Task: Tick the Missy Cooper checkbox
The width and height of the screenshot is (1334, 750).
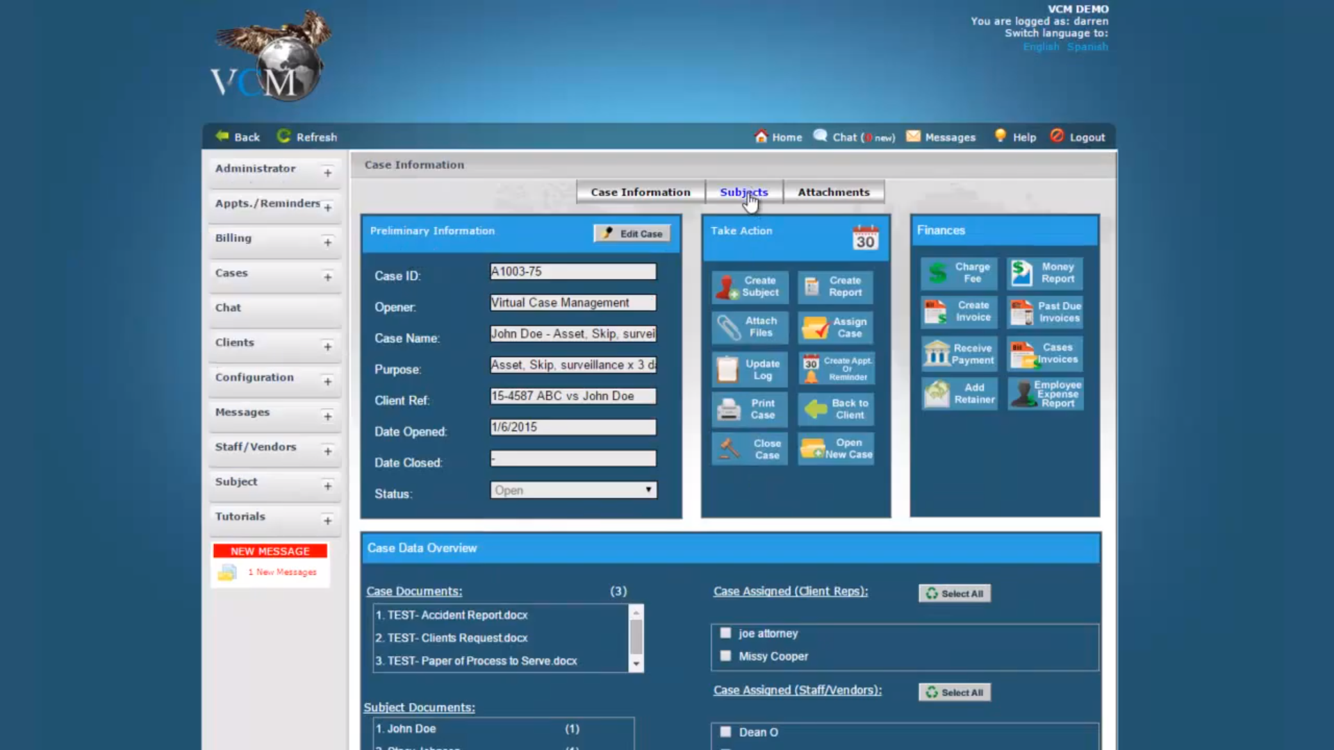Action: (725, 656)
